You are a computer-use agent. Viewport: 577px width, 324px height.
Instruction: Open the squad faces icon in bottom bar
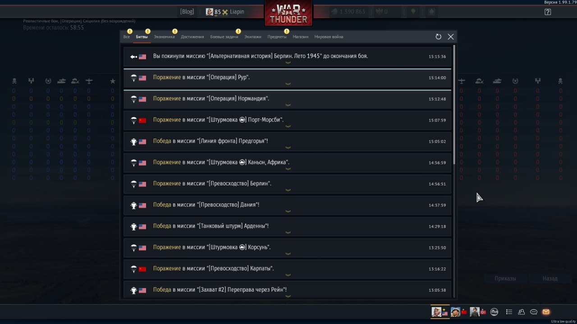494,312
